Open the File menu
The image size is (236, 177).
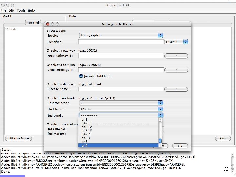pos(3,10)
